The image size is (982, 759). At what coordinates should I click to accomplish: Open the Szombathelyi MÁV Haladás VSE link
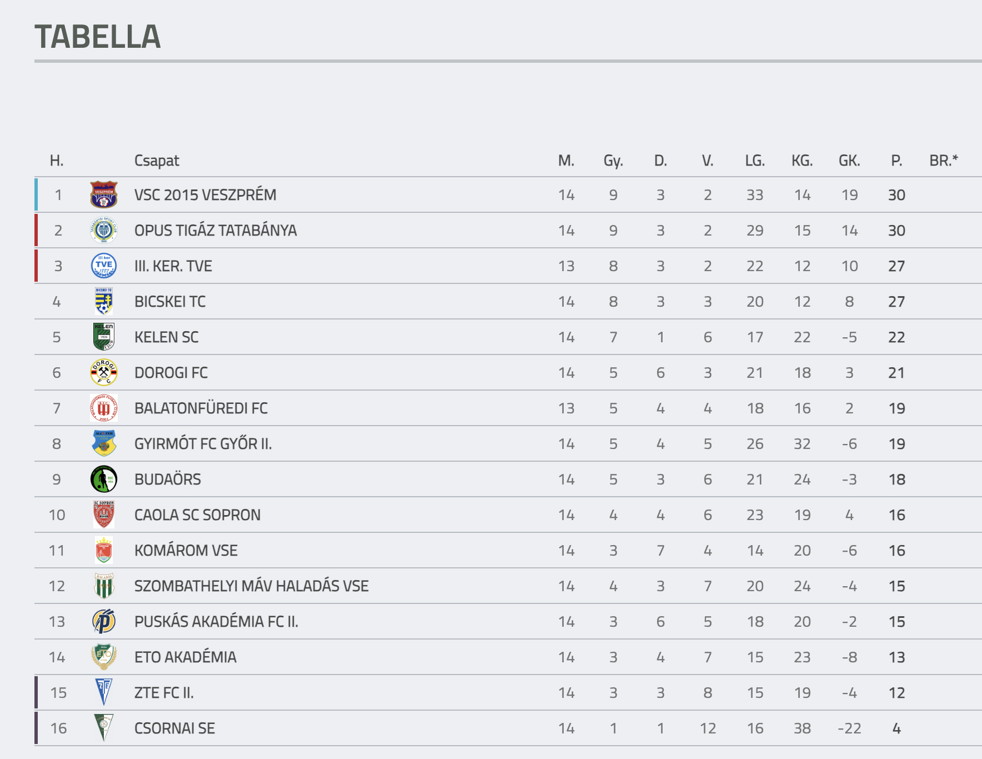point(251,586)
